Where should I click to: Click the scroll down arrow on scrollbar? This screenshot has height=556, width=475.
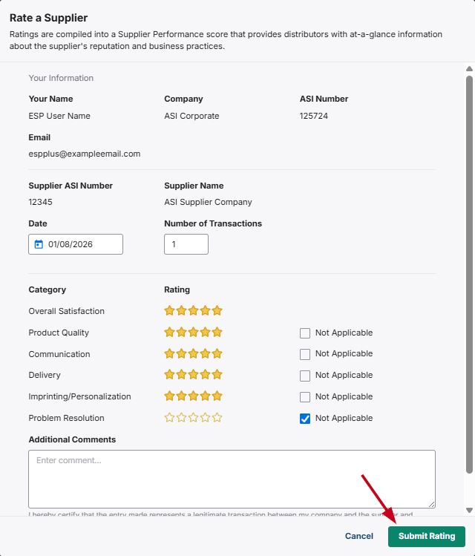(x=469, y=510)
